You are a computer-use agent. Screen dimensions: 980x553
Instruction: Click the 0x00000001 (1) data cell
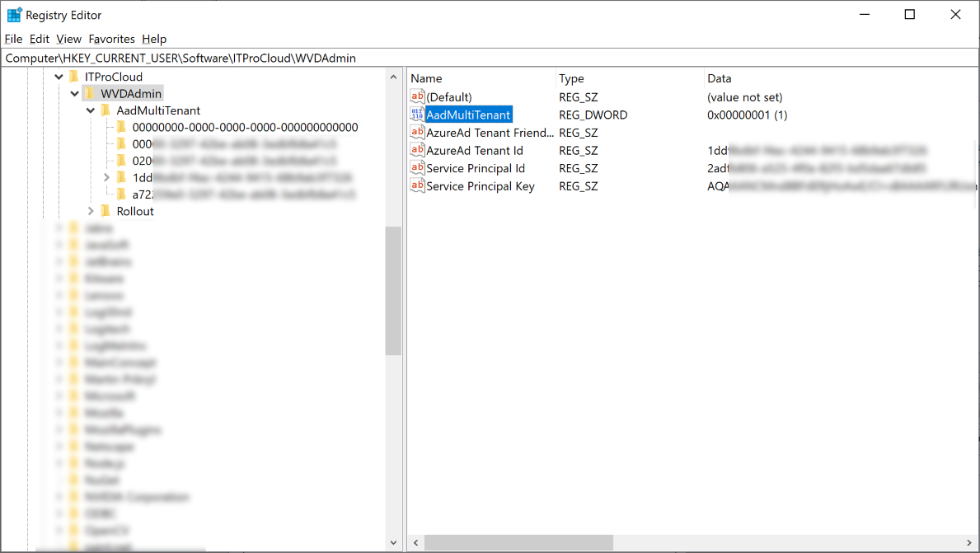747,115
